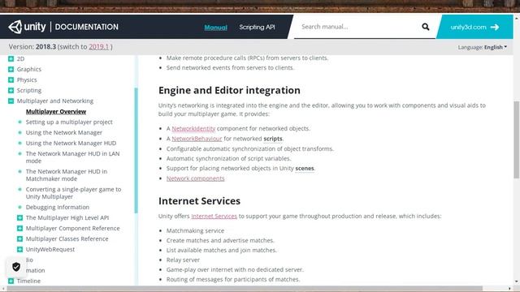
Task: Click the sidebar vertical scrollbar
Action: coord(136,151)
